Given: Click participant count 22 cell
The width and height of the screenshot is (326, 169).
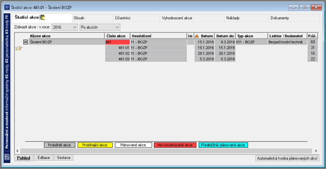Looking at the screenshot, I should coord(313,59).
